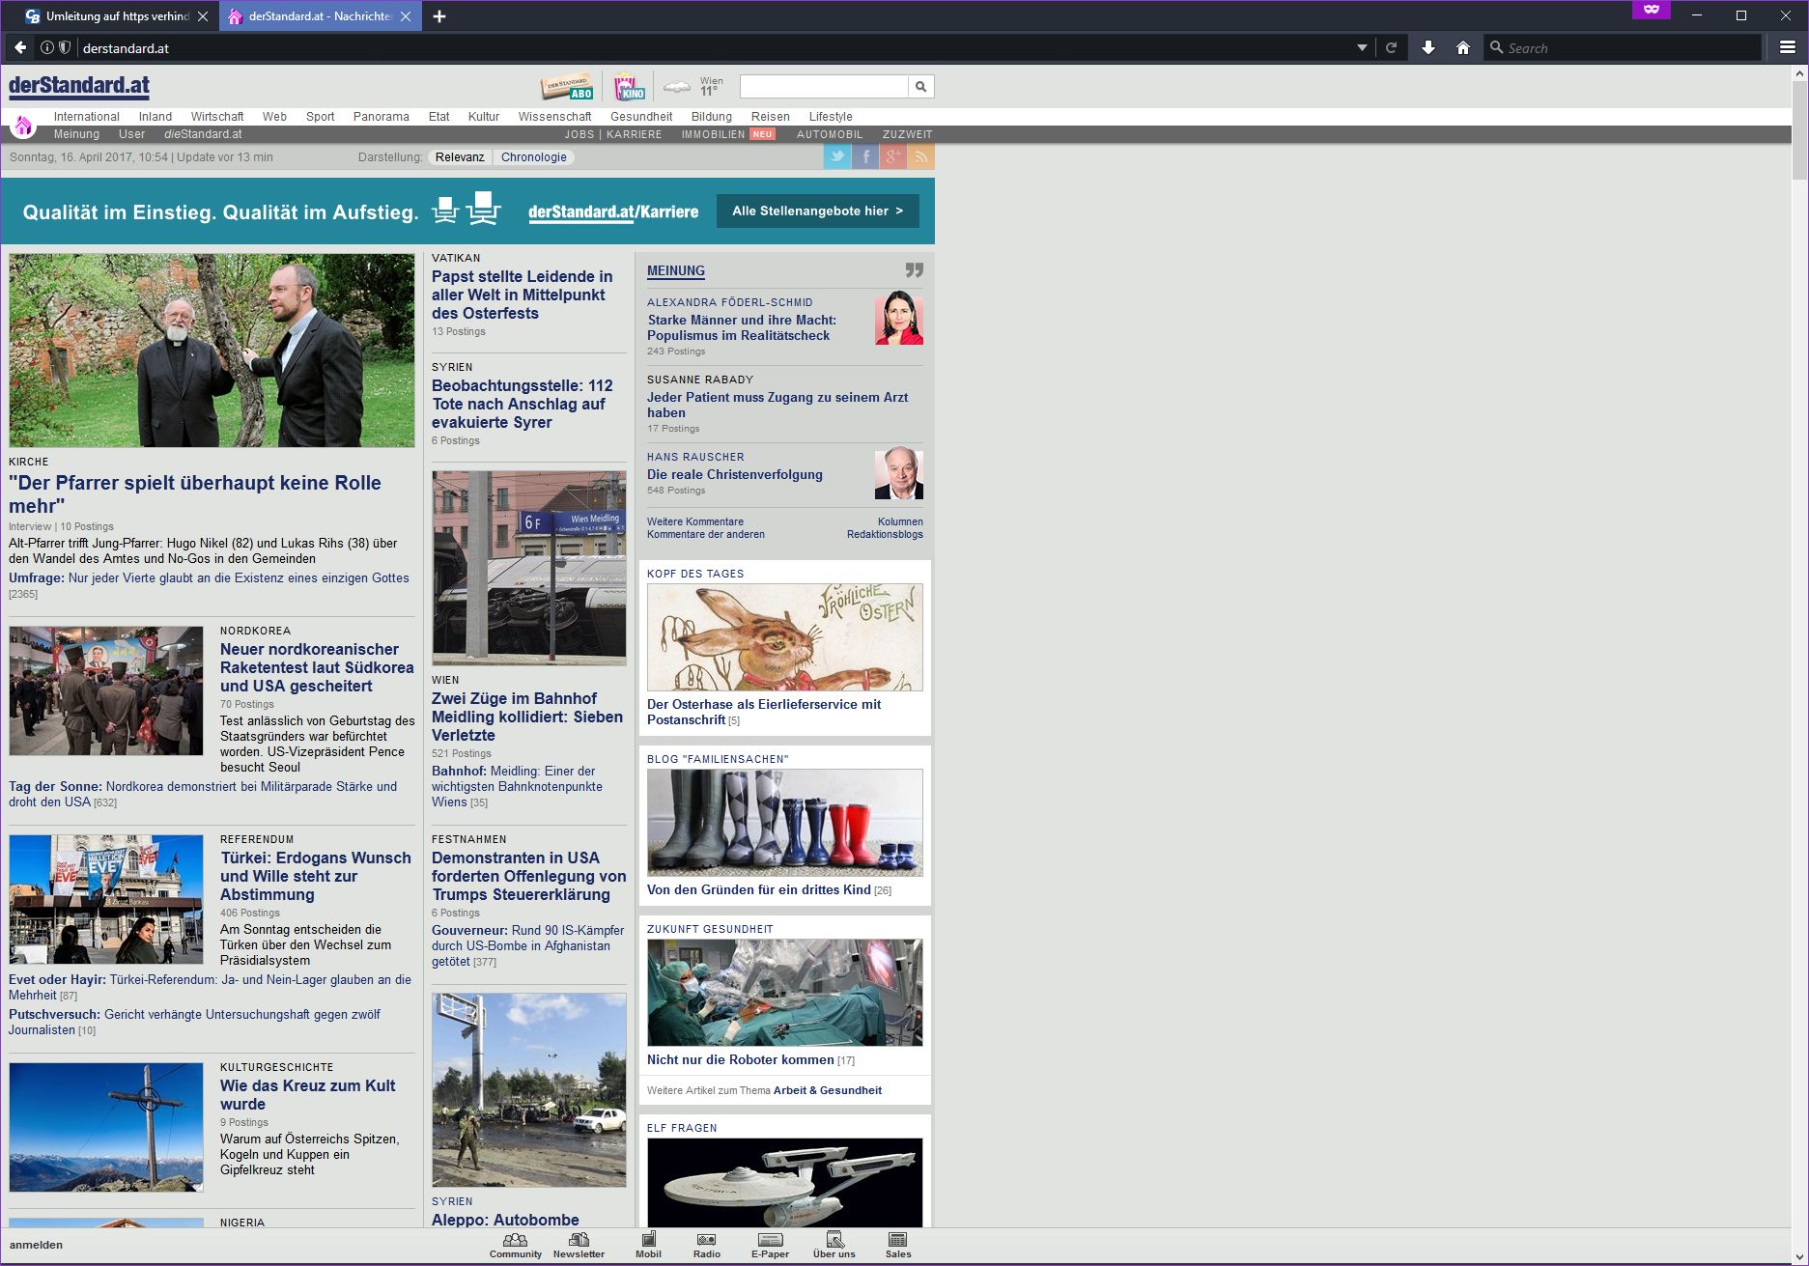Open the RSS feed icon

[921, 156]
